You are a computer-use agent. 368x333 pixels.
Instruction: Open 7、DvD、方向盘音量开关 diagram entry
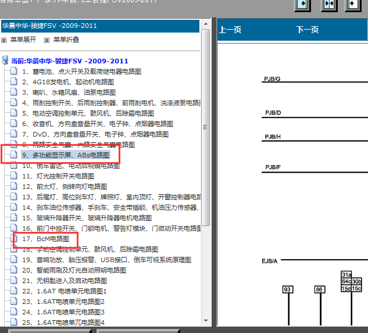point(95,134)
